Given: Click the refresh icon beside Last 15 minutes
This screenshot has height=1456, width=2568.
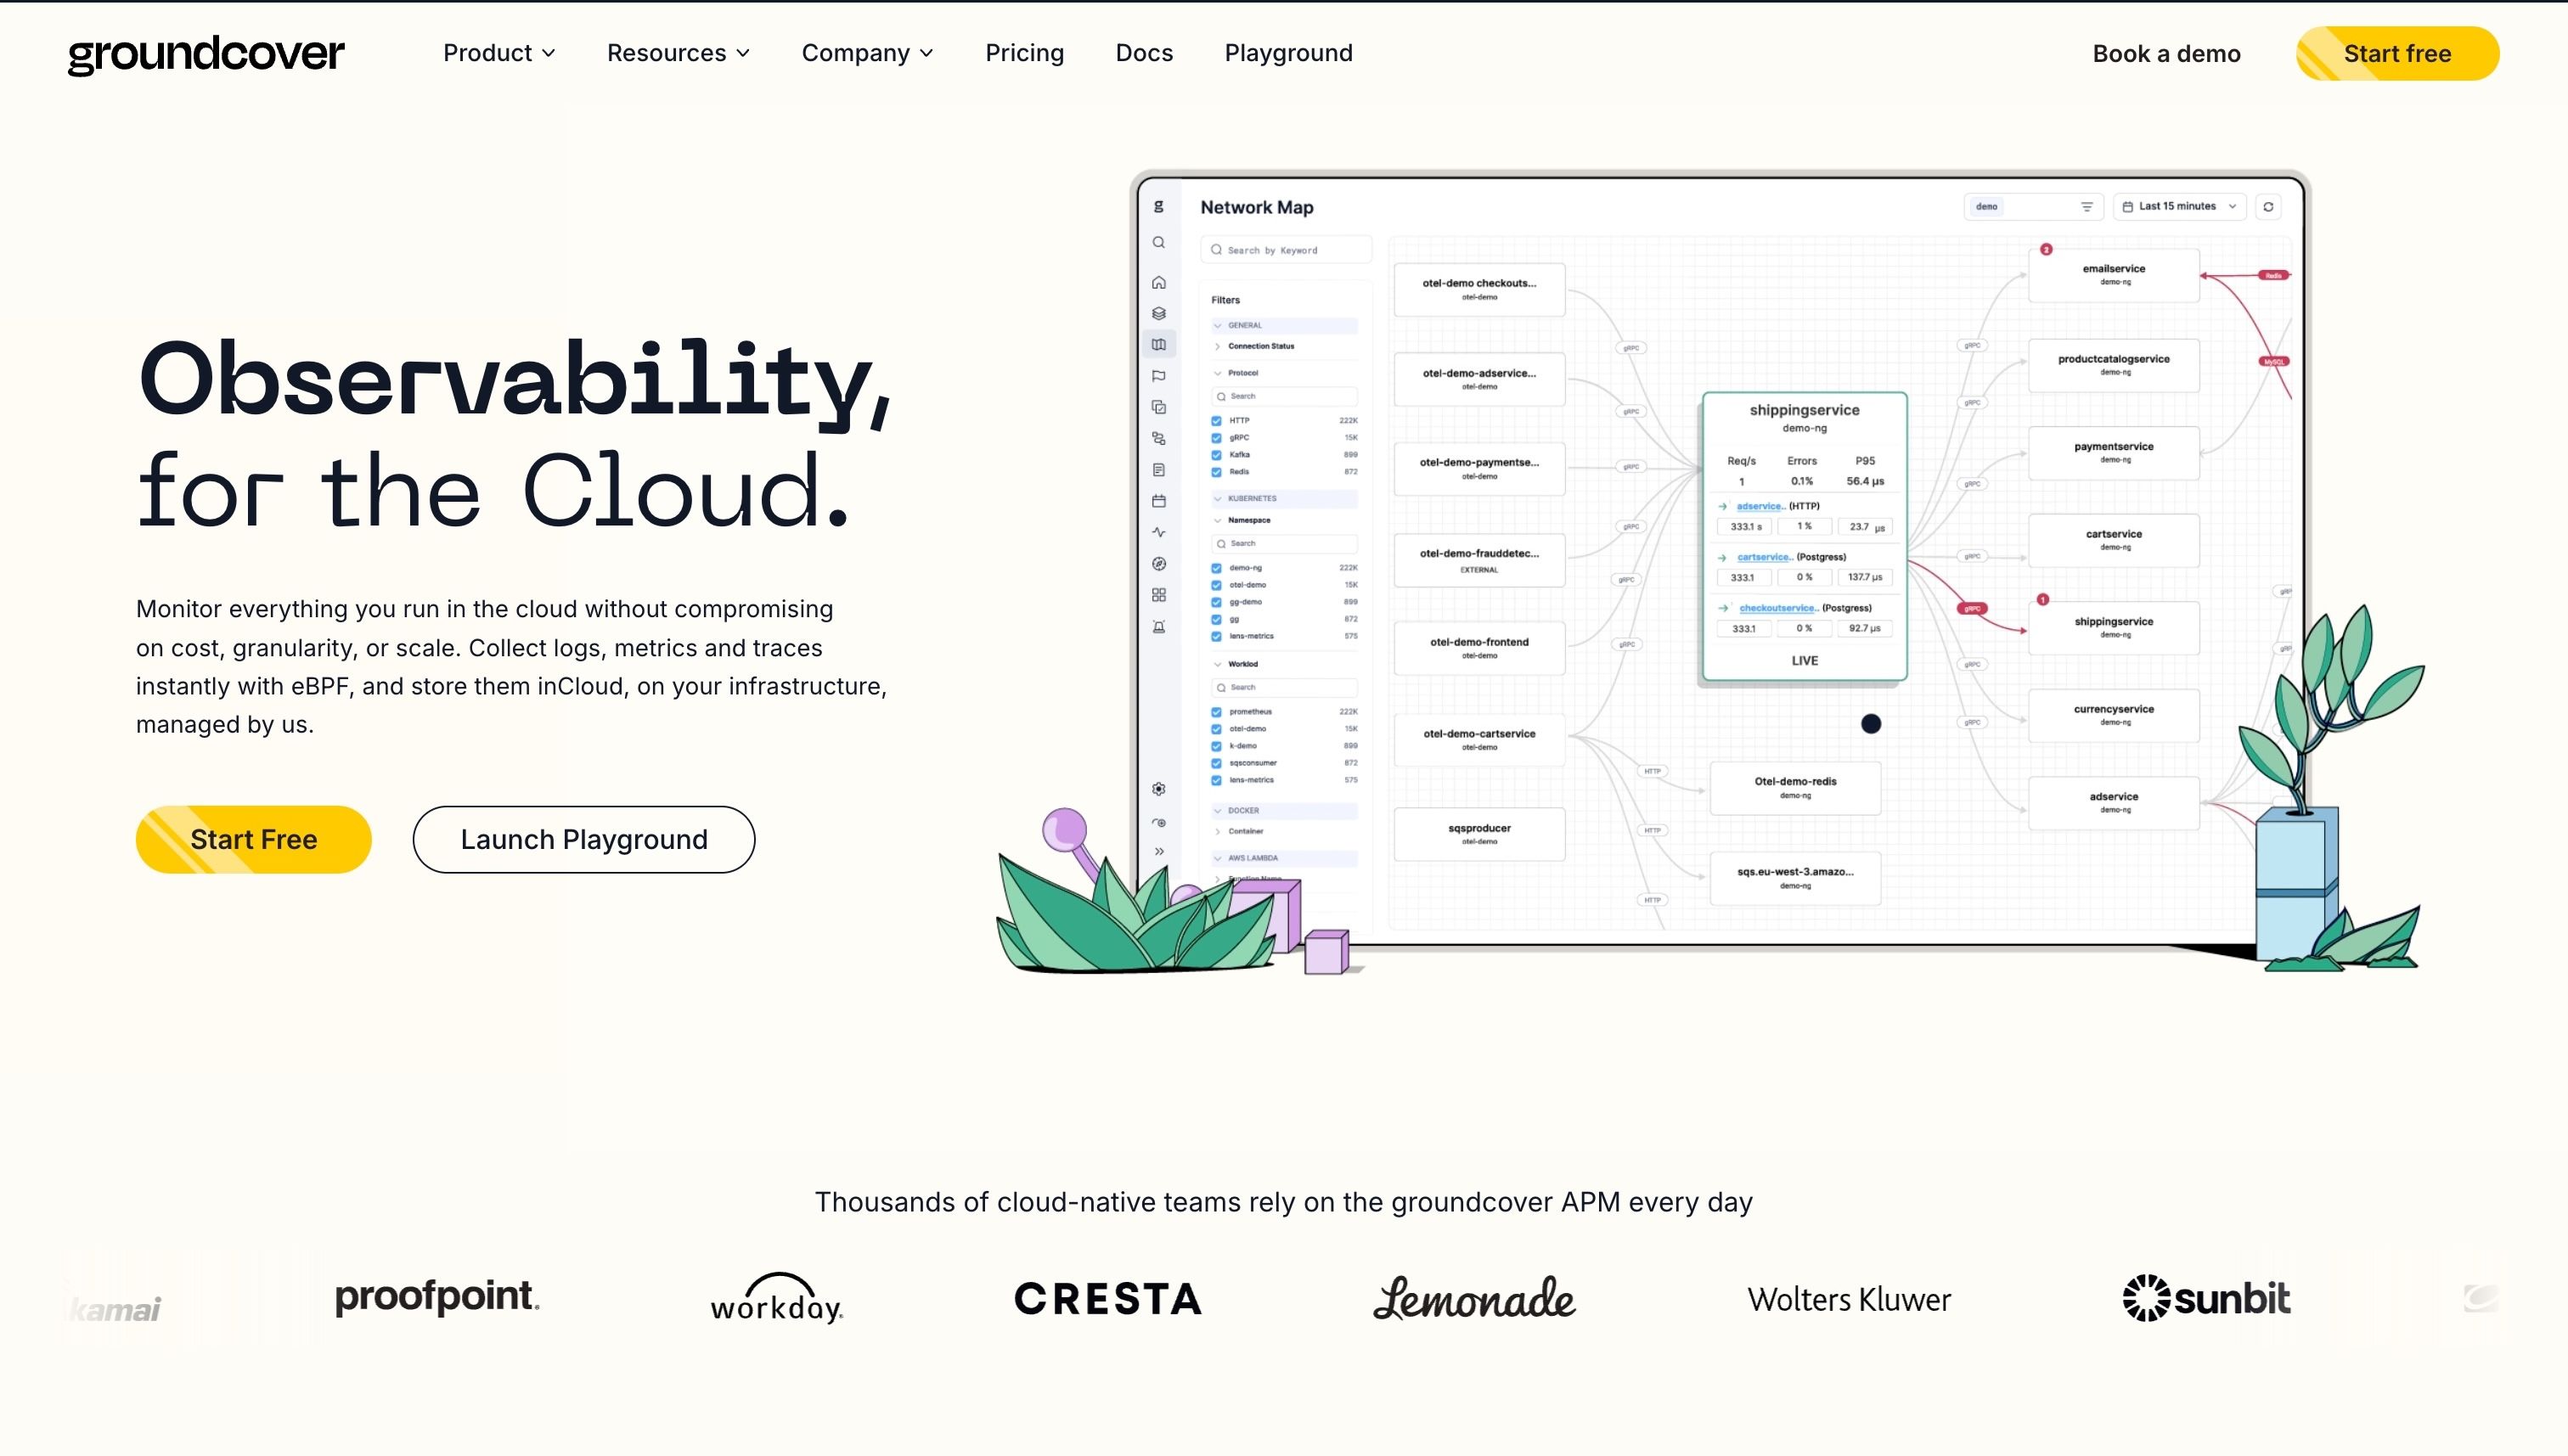Looking at the screenshot, I should tap(2268, 207).
